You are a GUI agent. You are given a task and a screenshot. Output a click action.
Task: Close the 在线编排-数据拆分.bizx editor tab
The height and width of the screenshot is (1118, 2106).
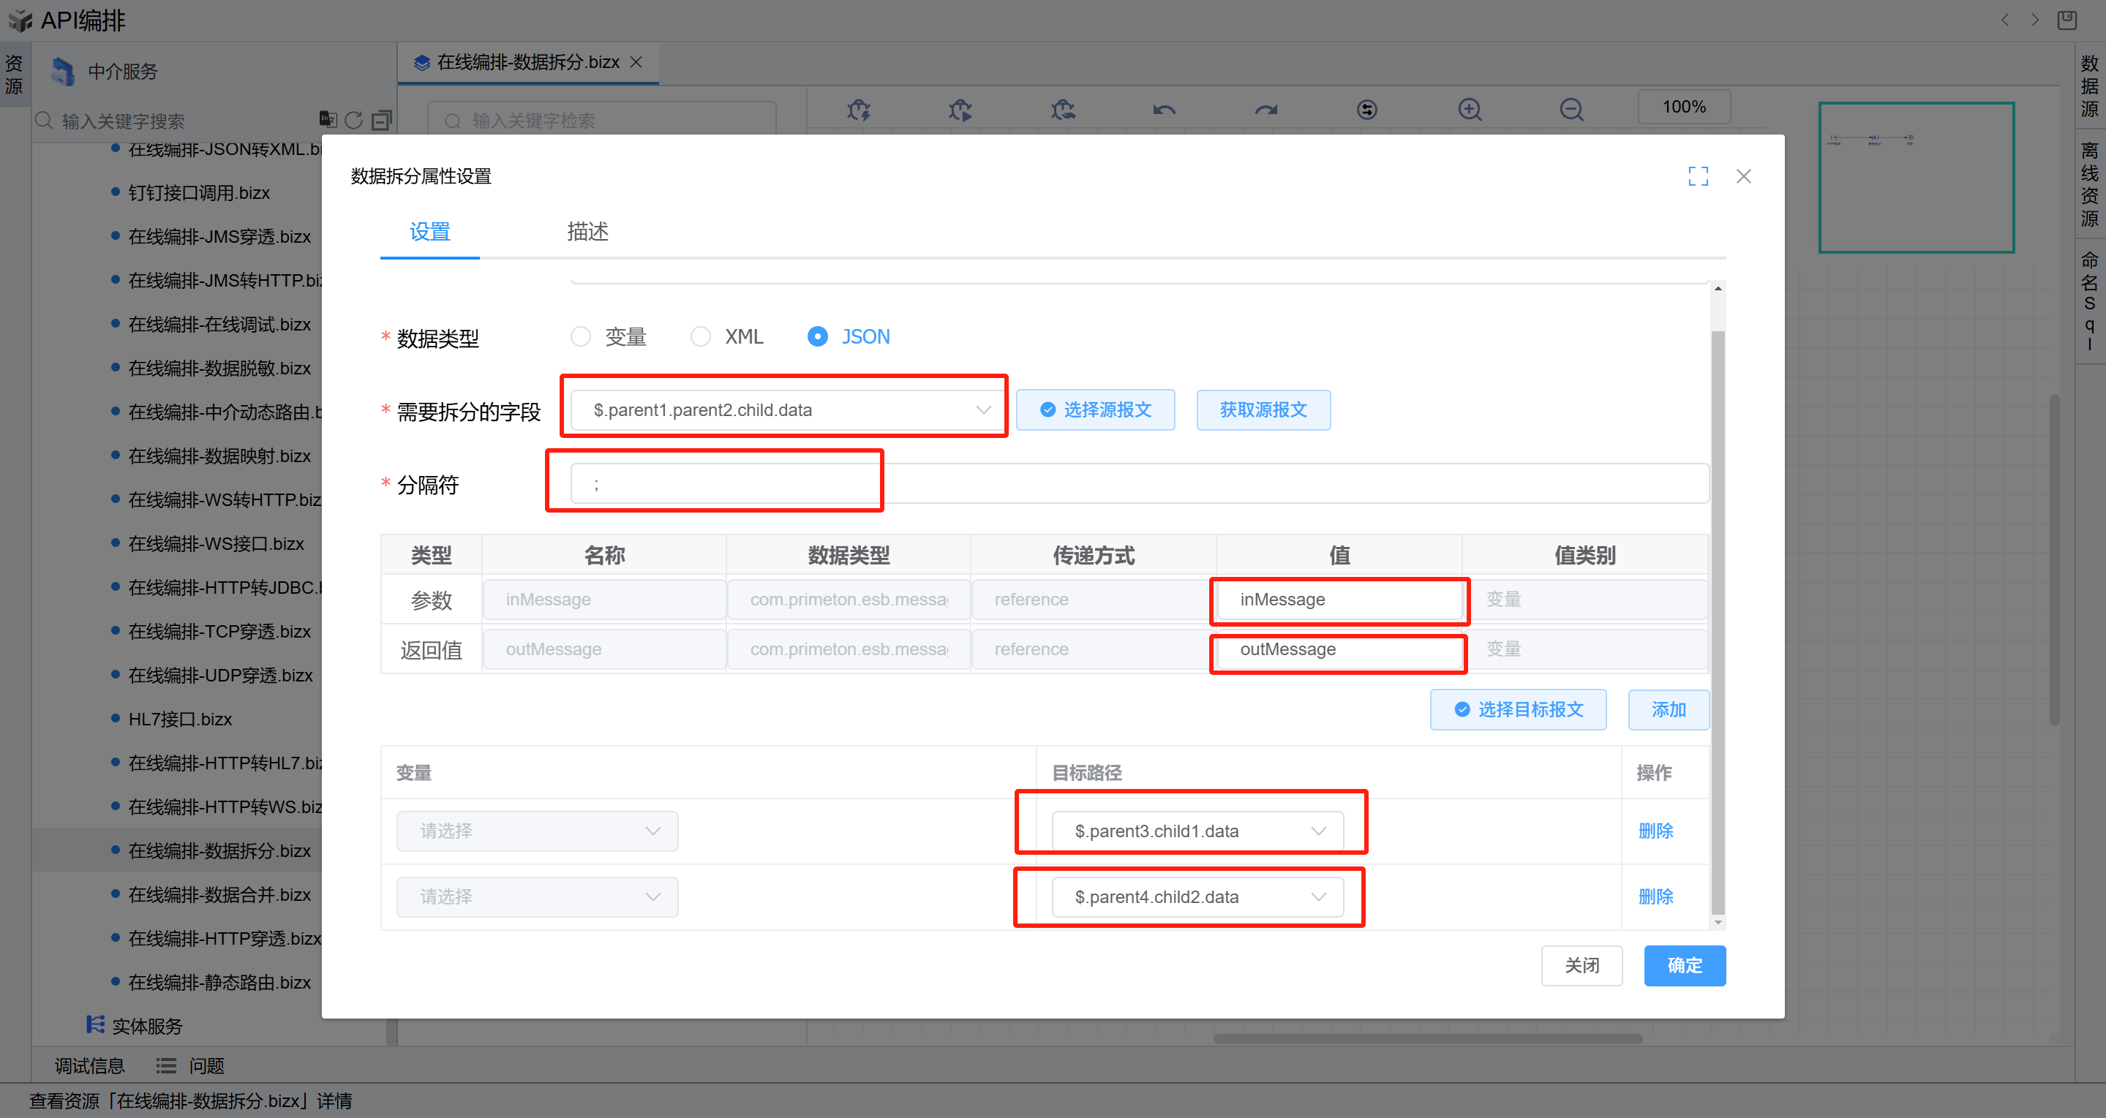point(636,62)
